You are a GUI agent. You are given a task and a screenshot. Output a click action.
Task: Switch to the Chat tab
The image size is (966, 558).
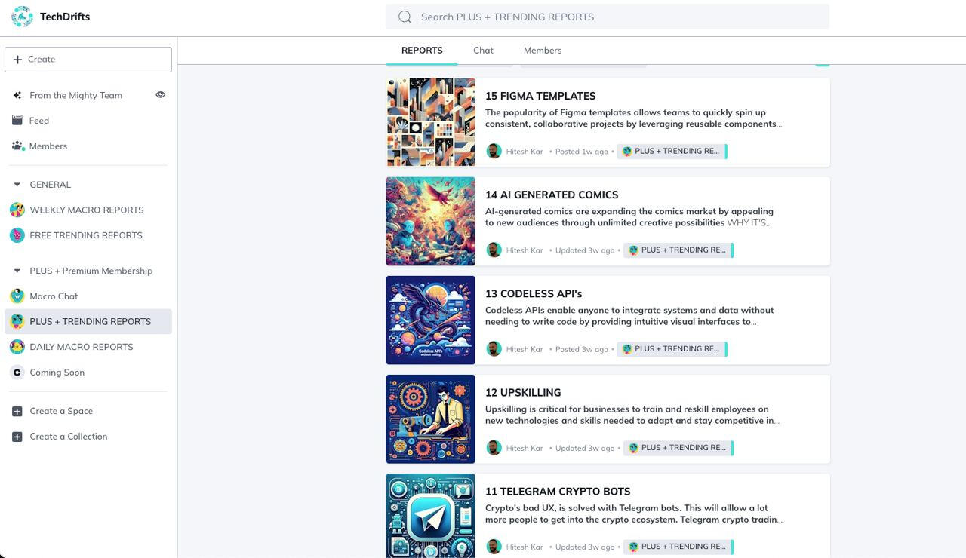(483, 51)
